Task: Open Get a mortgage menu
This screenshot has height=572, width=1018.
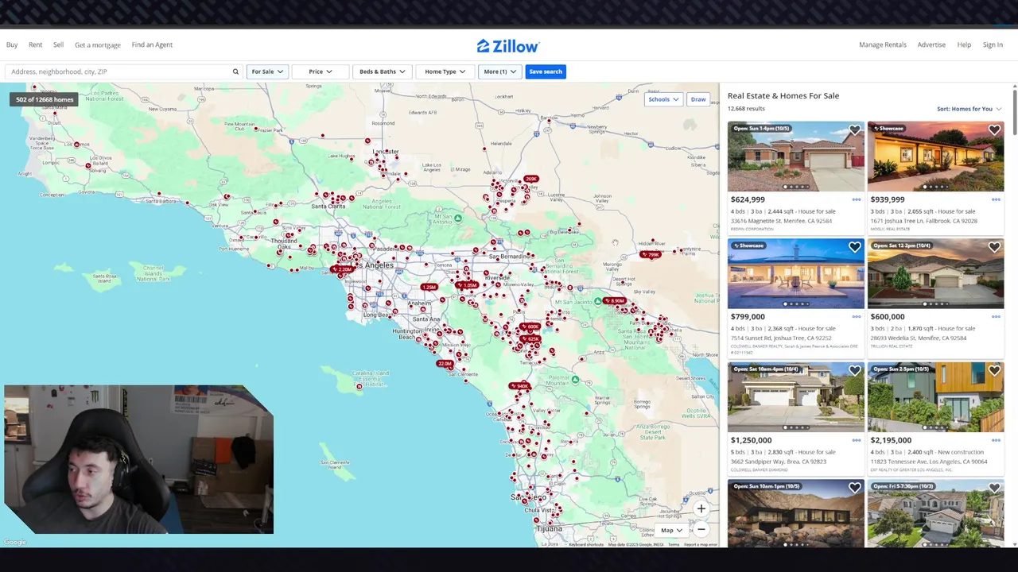Action: click(x=98, y=44)
